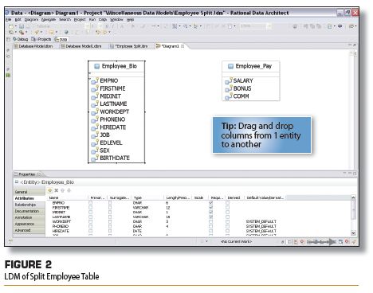The width and height of the screenshot is (373, 293).
Task: Uncheck Required for LASTNAME attribute
Action: point(211,217)
